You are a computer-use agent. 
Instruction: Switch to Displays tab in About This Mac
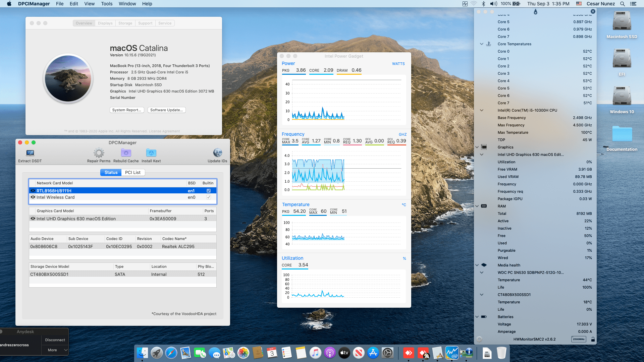pyautogui.click(x=105, y=23)
